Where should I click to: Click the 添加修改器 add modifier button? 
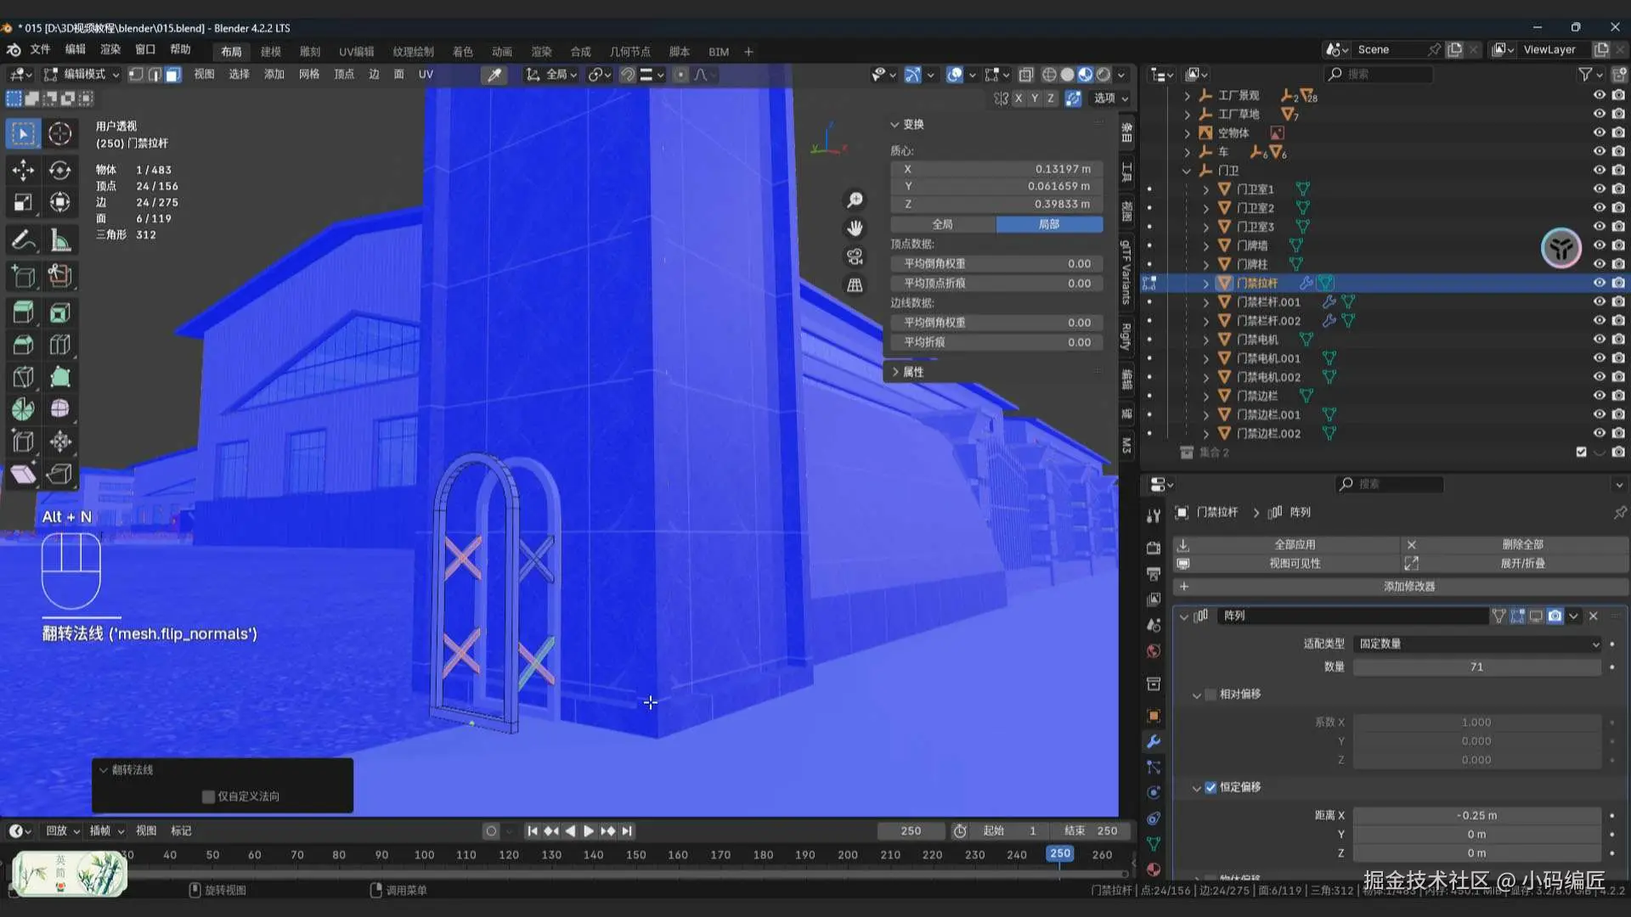click(1408, 587)
